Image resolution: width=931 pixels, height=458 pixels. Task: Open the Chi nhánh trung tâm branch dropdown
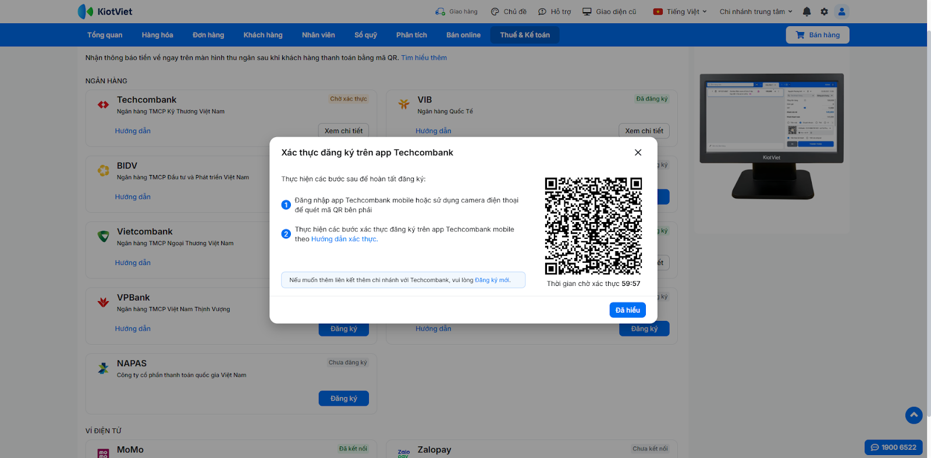(x=756, y=12)
